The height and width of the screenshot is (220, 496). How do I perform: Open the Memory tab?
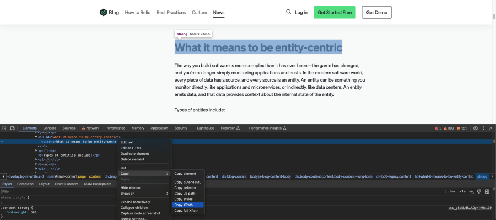138,128
